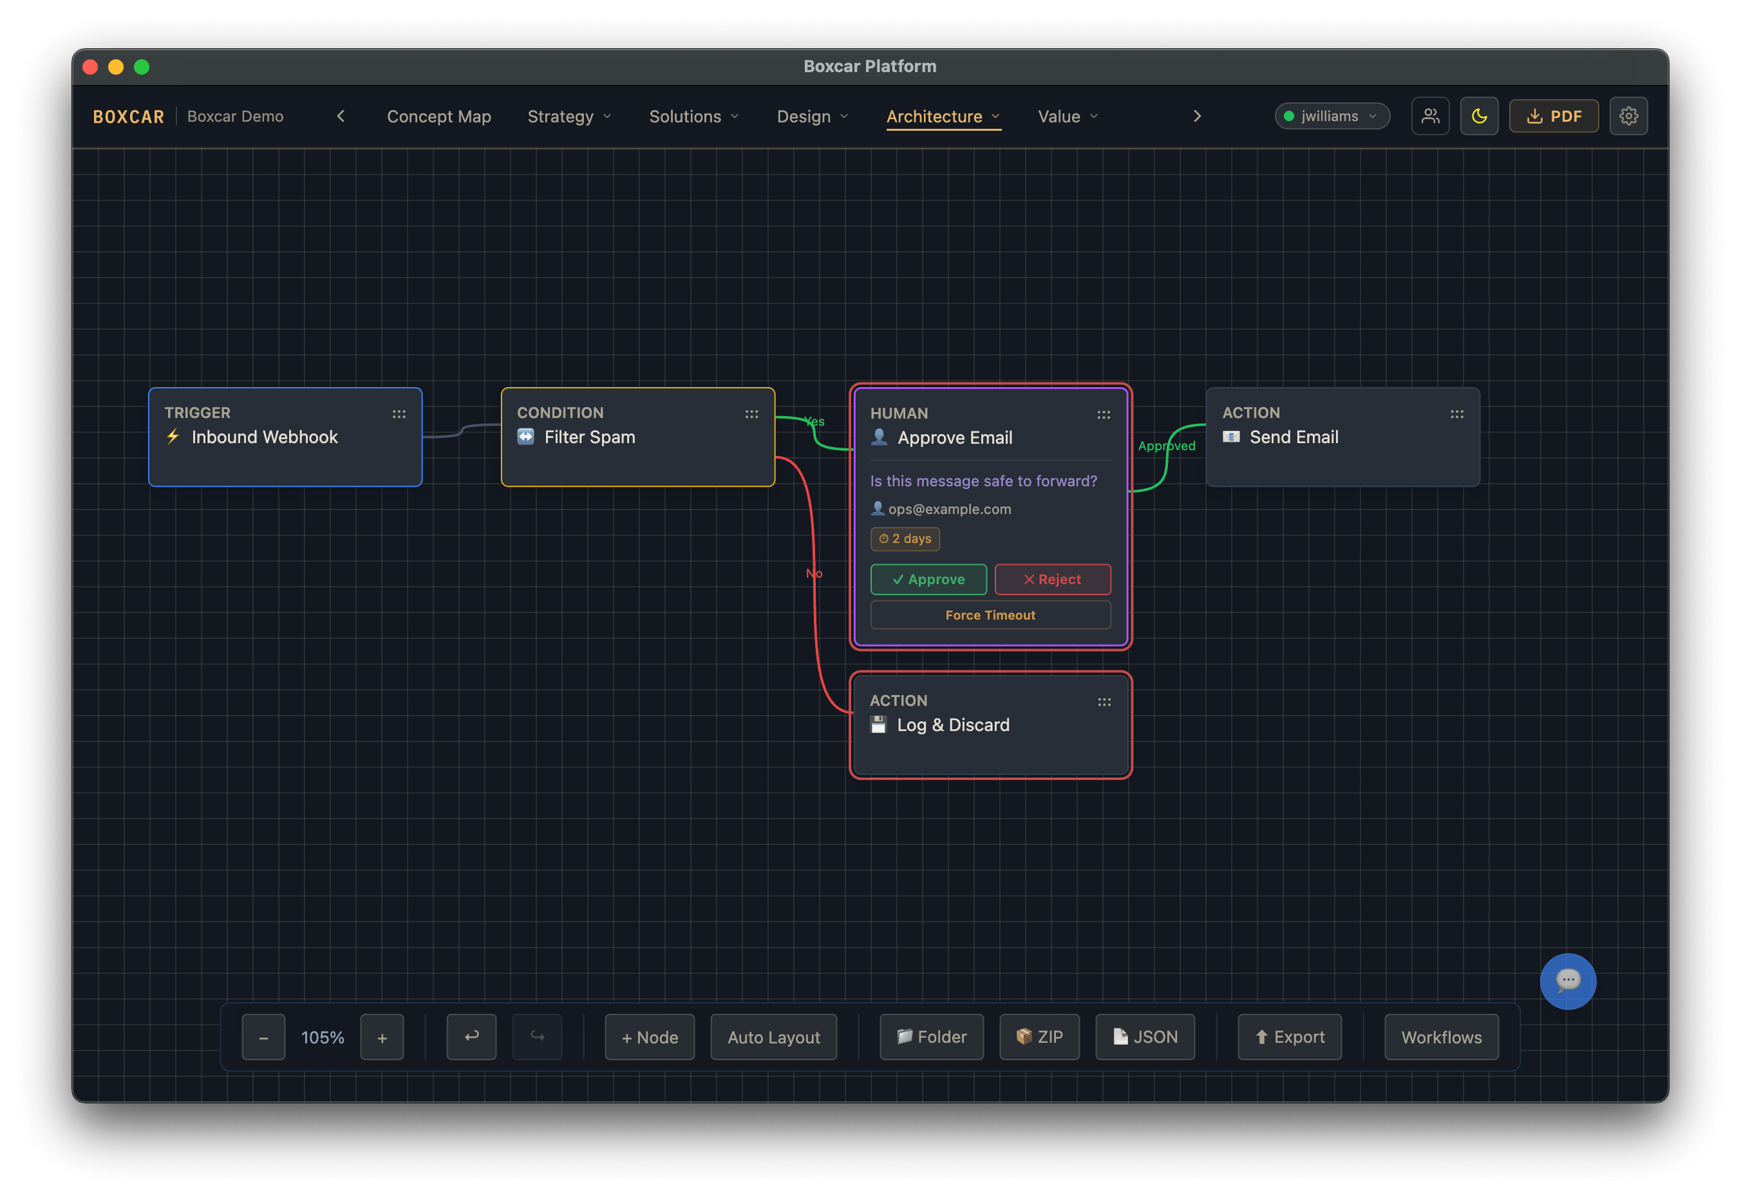Zoom in with the plus button
The height and width of the screenshot is (1198, 1741).
(x=382, y=1036)
